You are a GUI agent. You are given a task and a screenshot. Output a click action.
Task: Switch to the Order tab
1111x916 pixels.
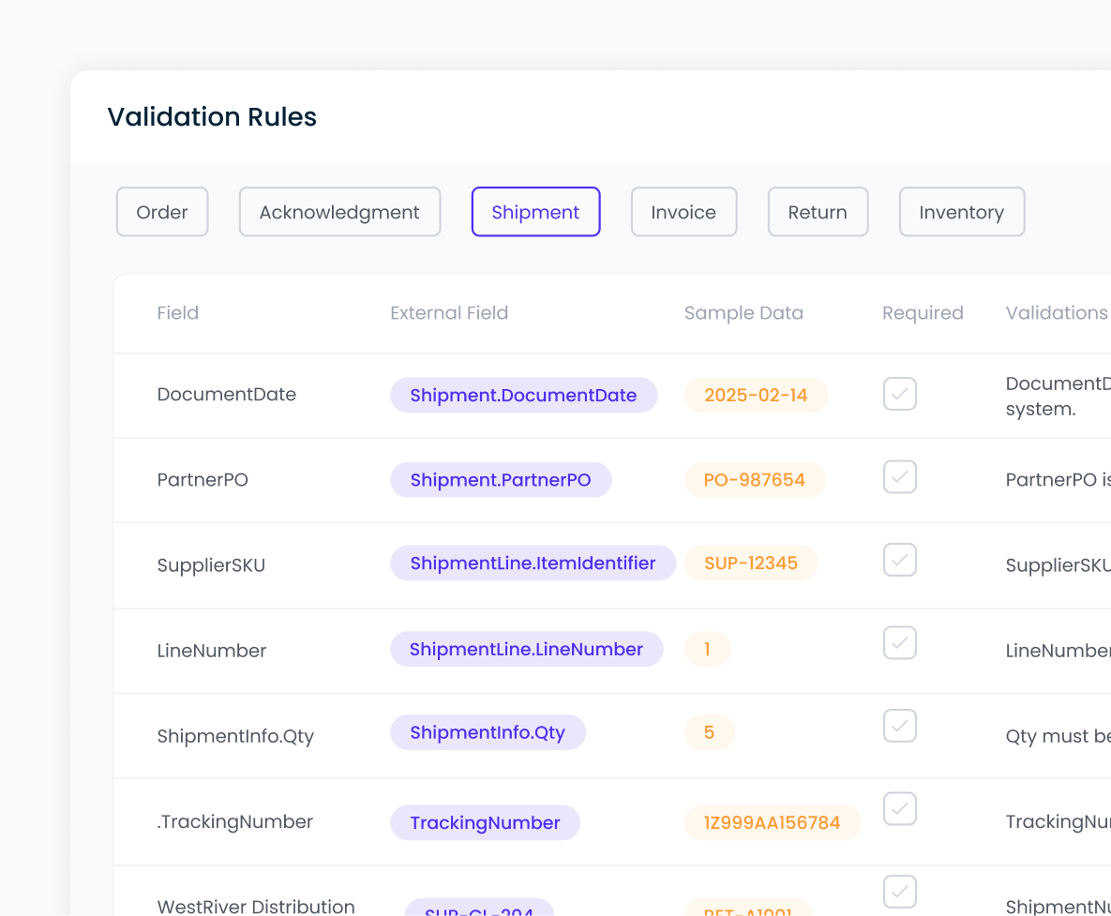pyautogui.click(x=162, y=212)
